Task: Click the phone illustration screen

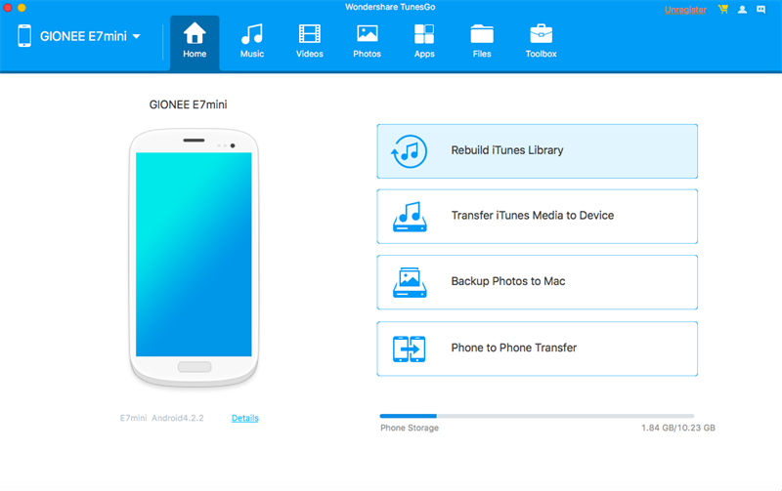Action: tap(194, 255)
